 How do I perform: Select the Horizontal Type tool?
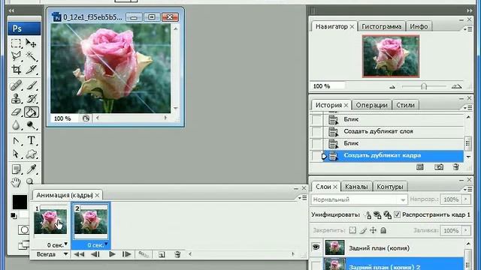click(31, 141)
